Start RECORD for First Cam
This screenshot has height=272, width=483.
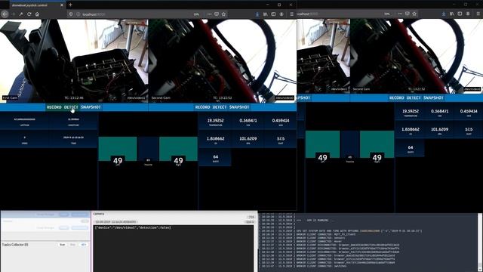point(54,107)
